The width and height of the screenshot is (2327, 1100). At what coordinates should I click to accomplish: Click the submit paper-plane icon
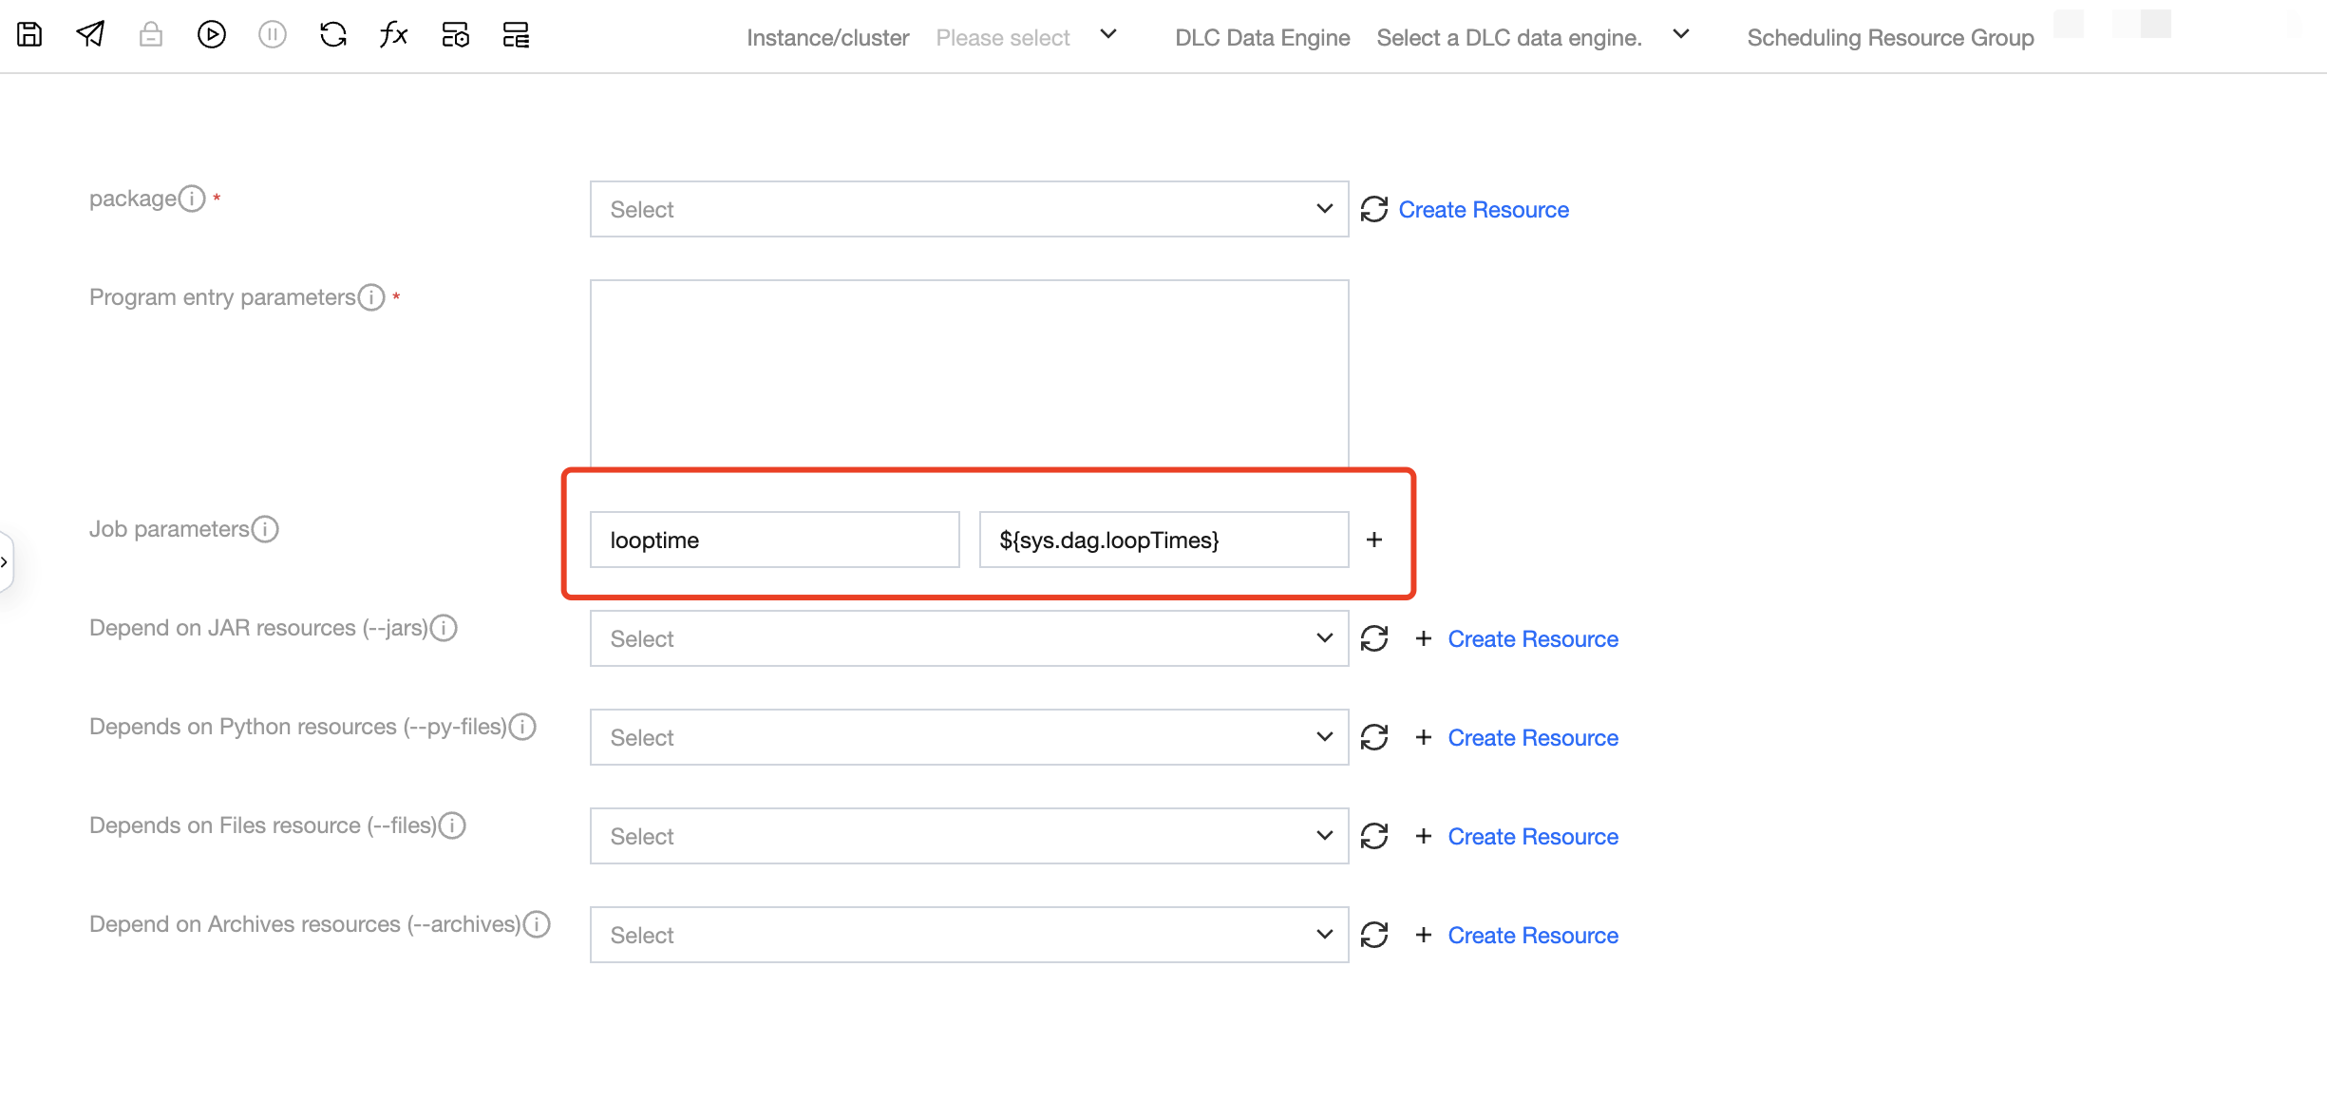pos(90,35)
